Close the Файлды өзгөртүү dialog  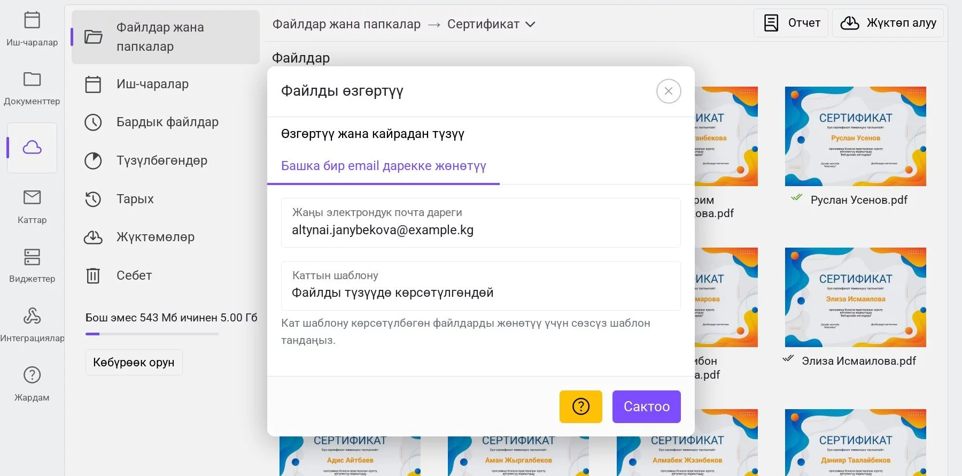tap(669, 91)
